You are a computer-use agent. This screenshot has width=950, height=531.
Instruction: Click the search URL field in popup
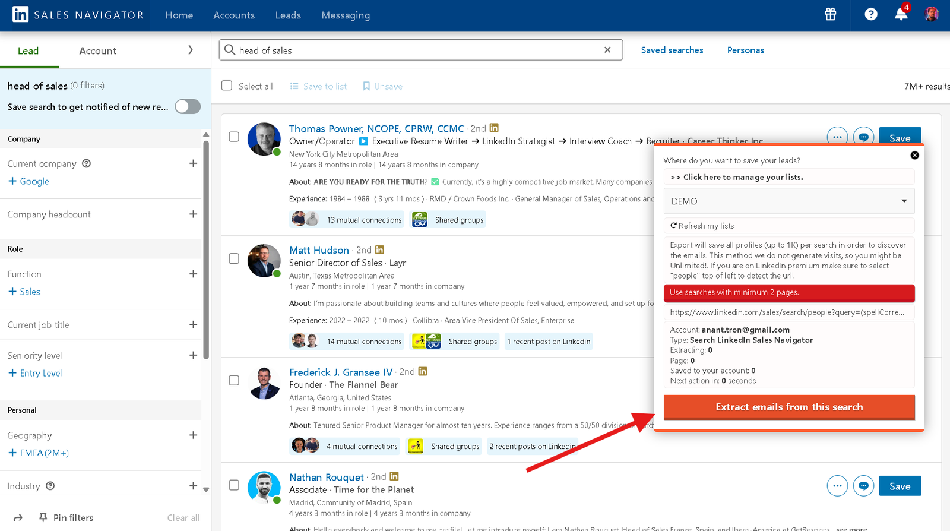click(789, 312)
